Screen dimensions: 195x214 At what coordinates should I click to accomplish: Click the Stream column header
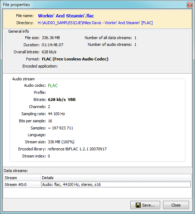[22, 178]
